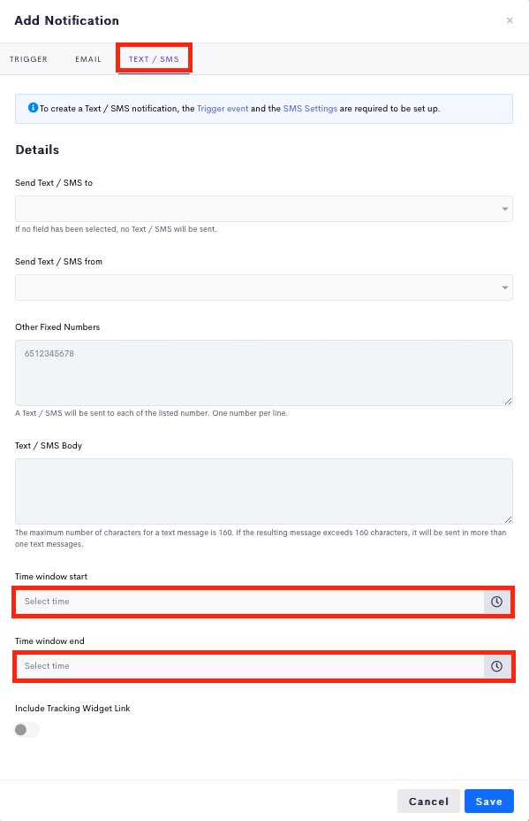The image size is (529, 821).
Task: Click into the Text / SMS Body field
Action: (x=264, y=491)
